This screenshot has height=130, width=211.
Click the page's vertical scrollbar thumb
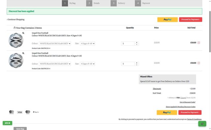coord(210,32)
